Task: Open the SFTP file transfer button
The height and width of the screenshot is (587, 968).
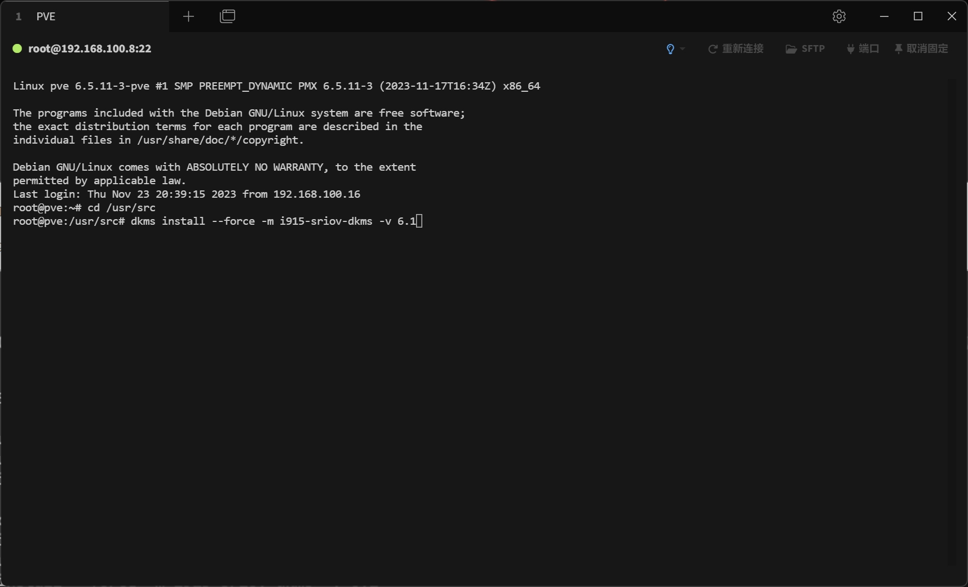Action: tap(805, 49)
